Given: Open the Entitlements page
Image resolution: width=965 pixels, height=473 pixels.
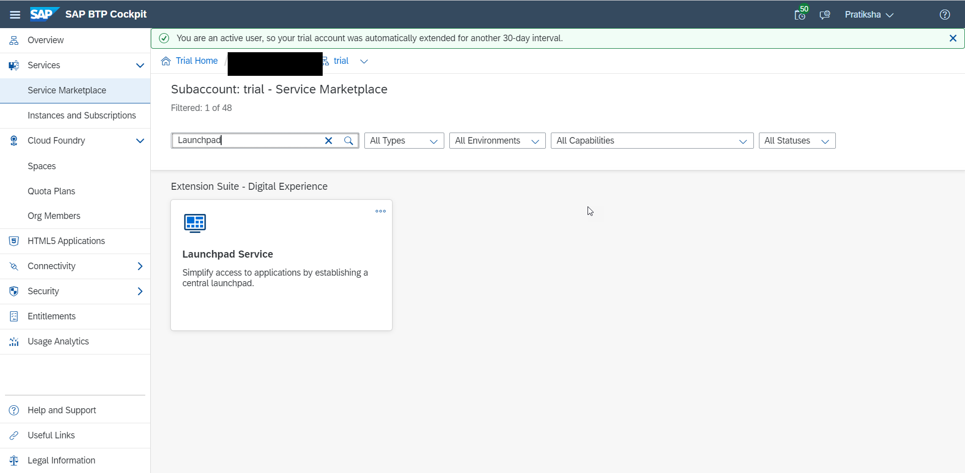Looking at the screenshot, I should click(x=51, y=316).
